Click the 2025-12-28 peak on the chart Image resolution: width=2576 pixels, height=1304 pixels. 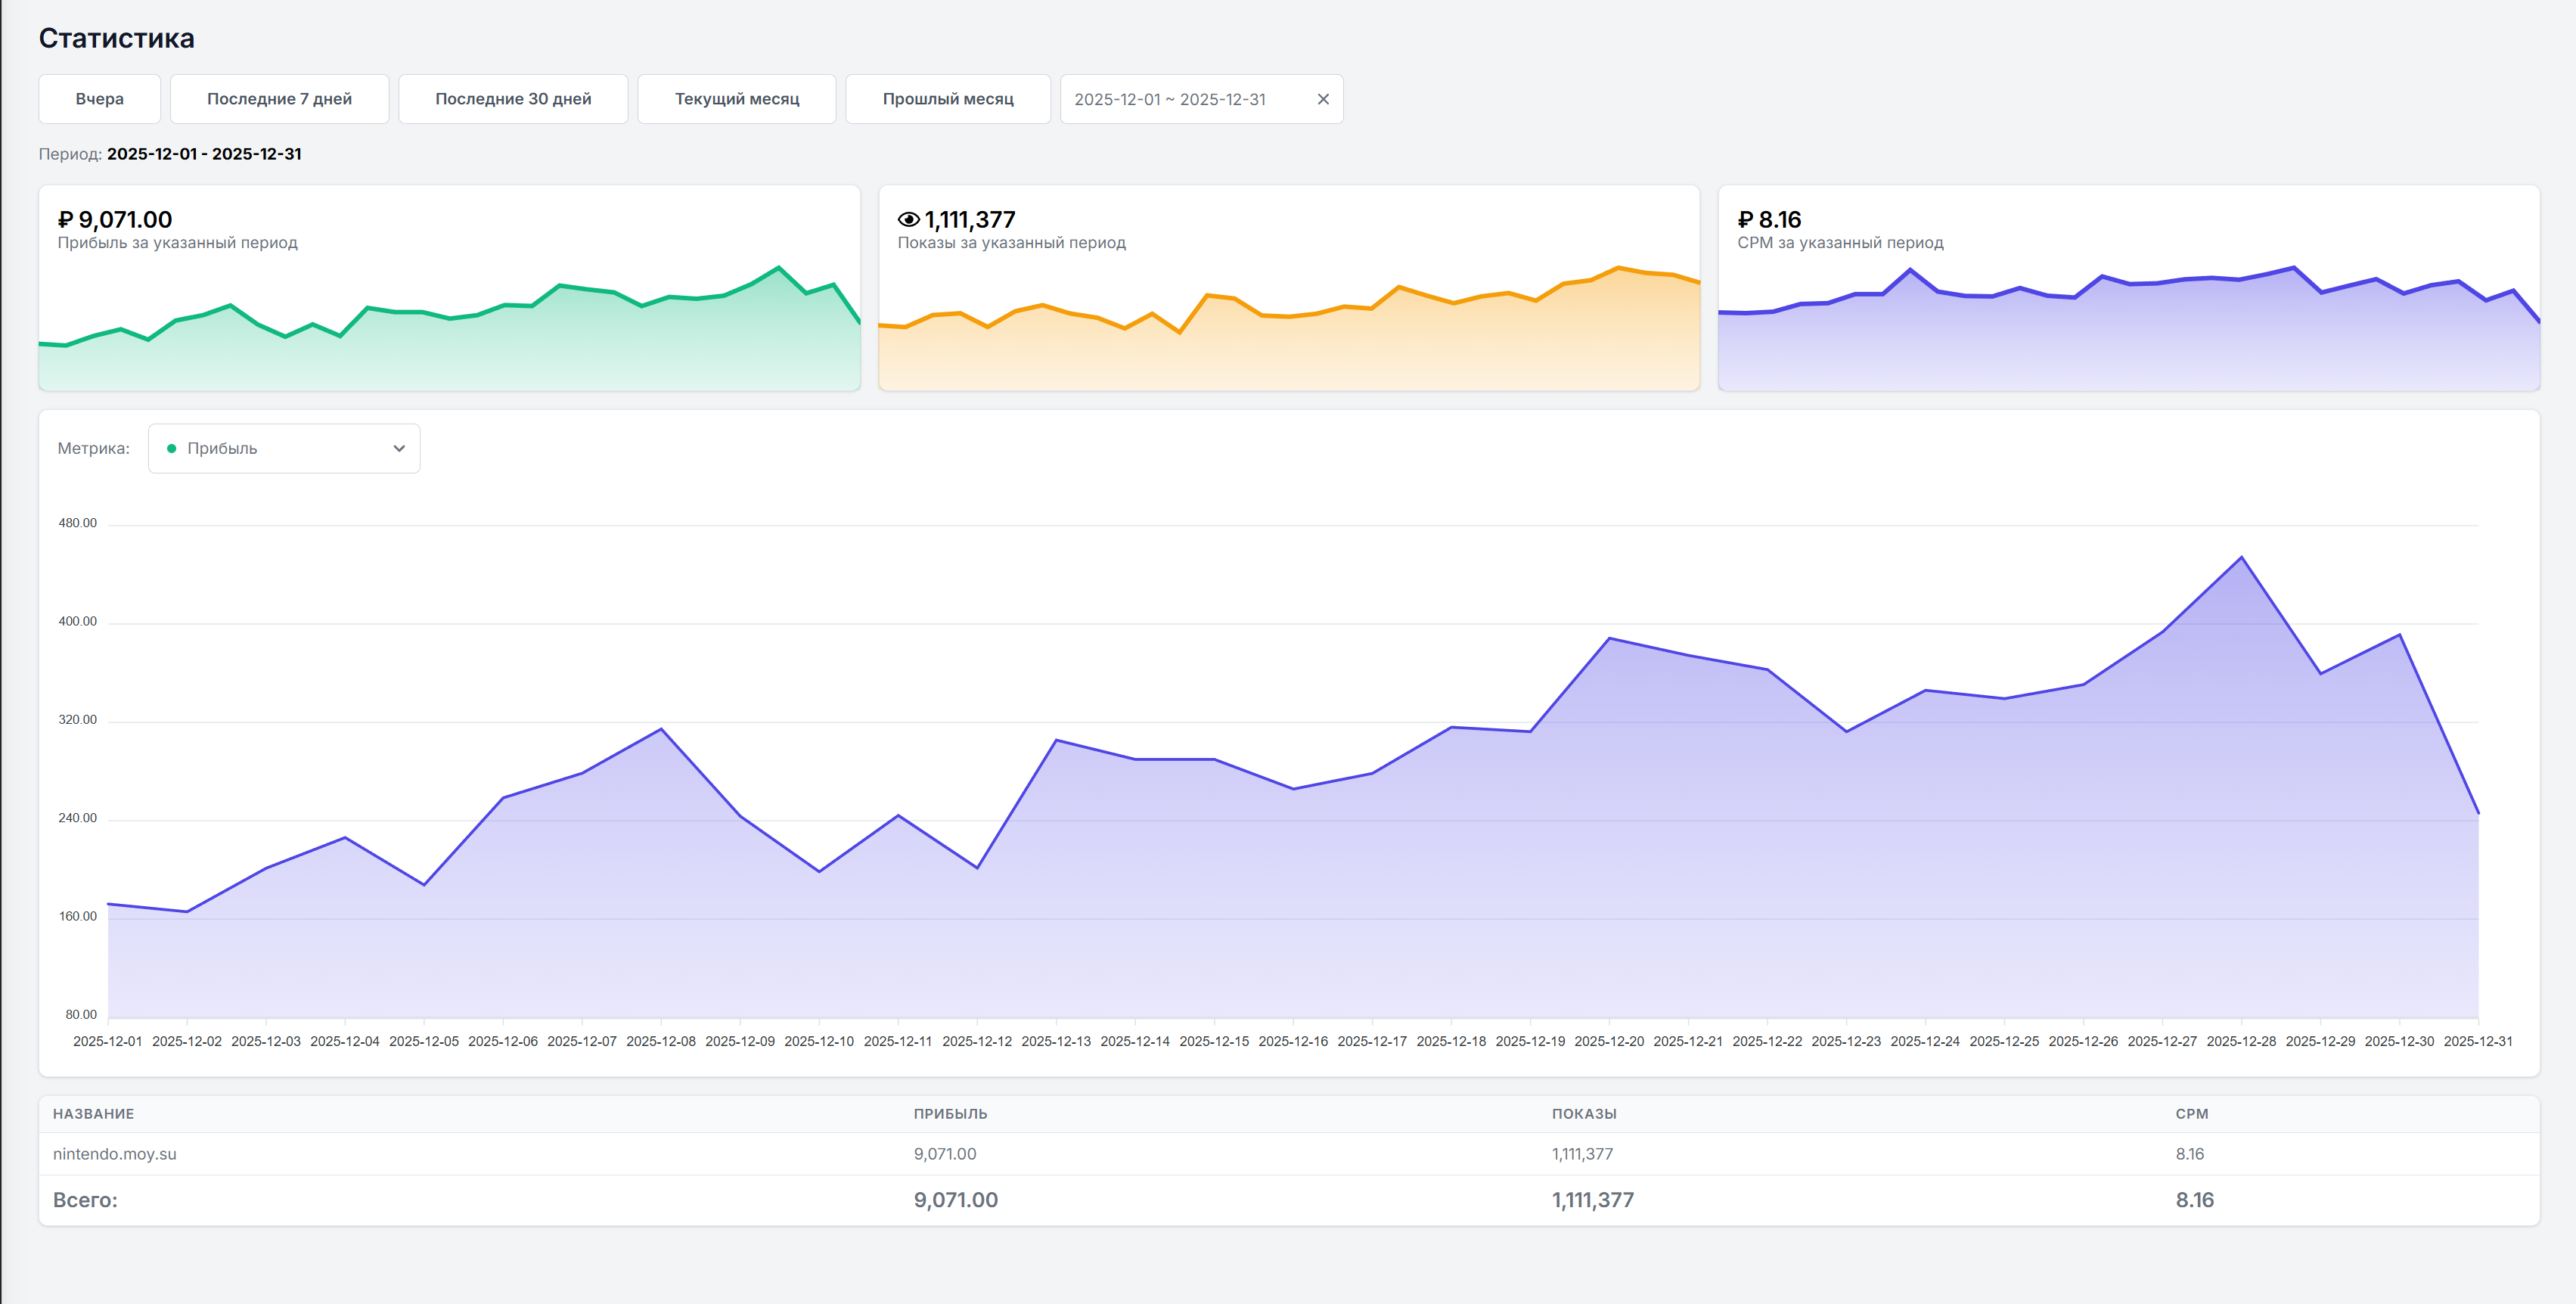[x=2241, y=558]
